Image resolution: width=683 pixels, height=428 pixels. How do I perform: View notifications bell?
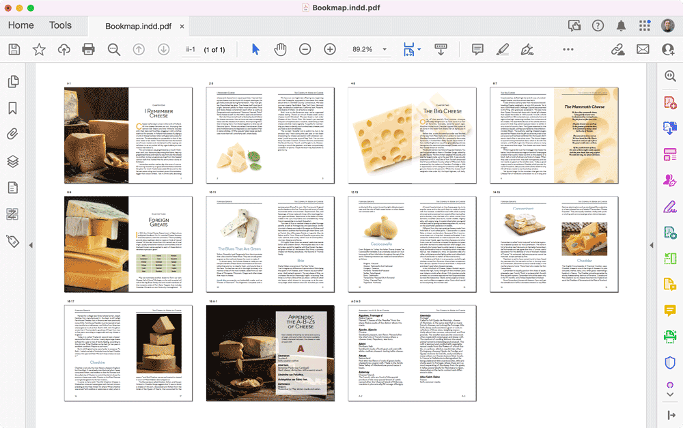pos(621,26)
